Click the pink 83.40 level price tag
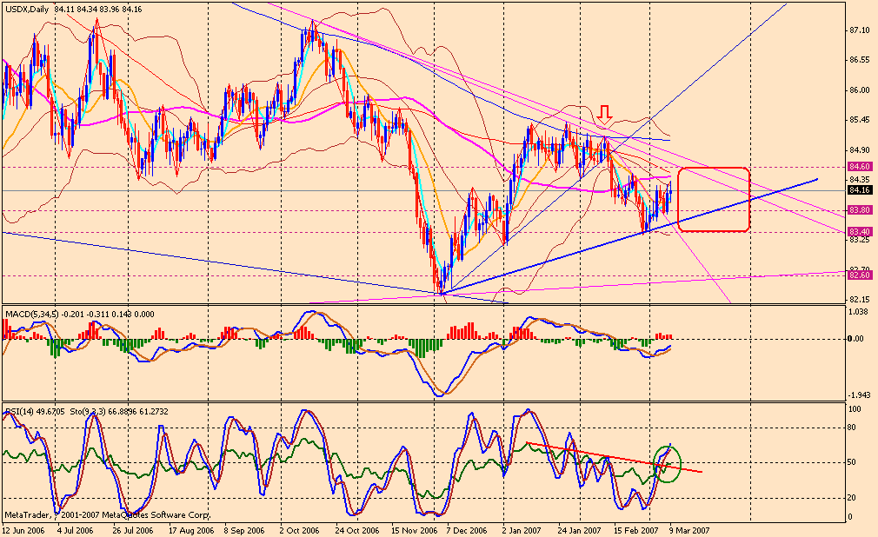 click(860, 231)
